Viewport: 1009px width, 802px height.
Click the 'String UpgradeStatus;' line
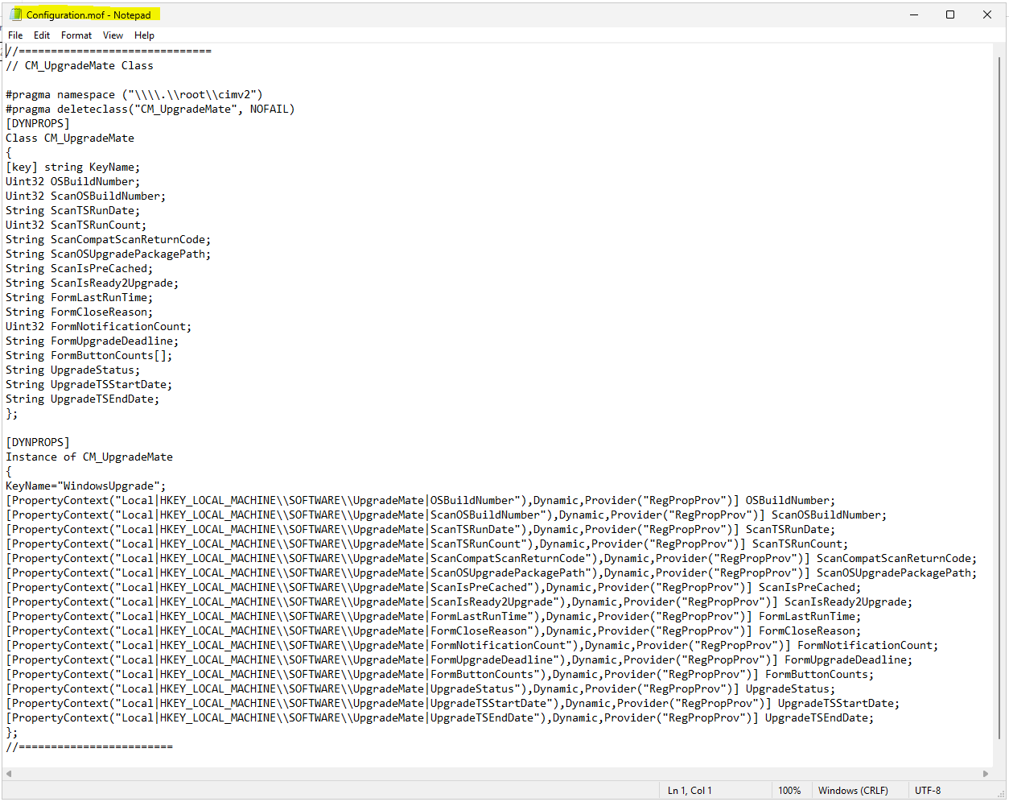click(x=73, y=370)
